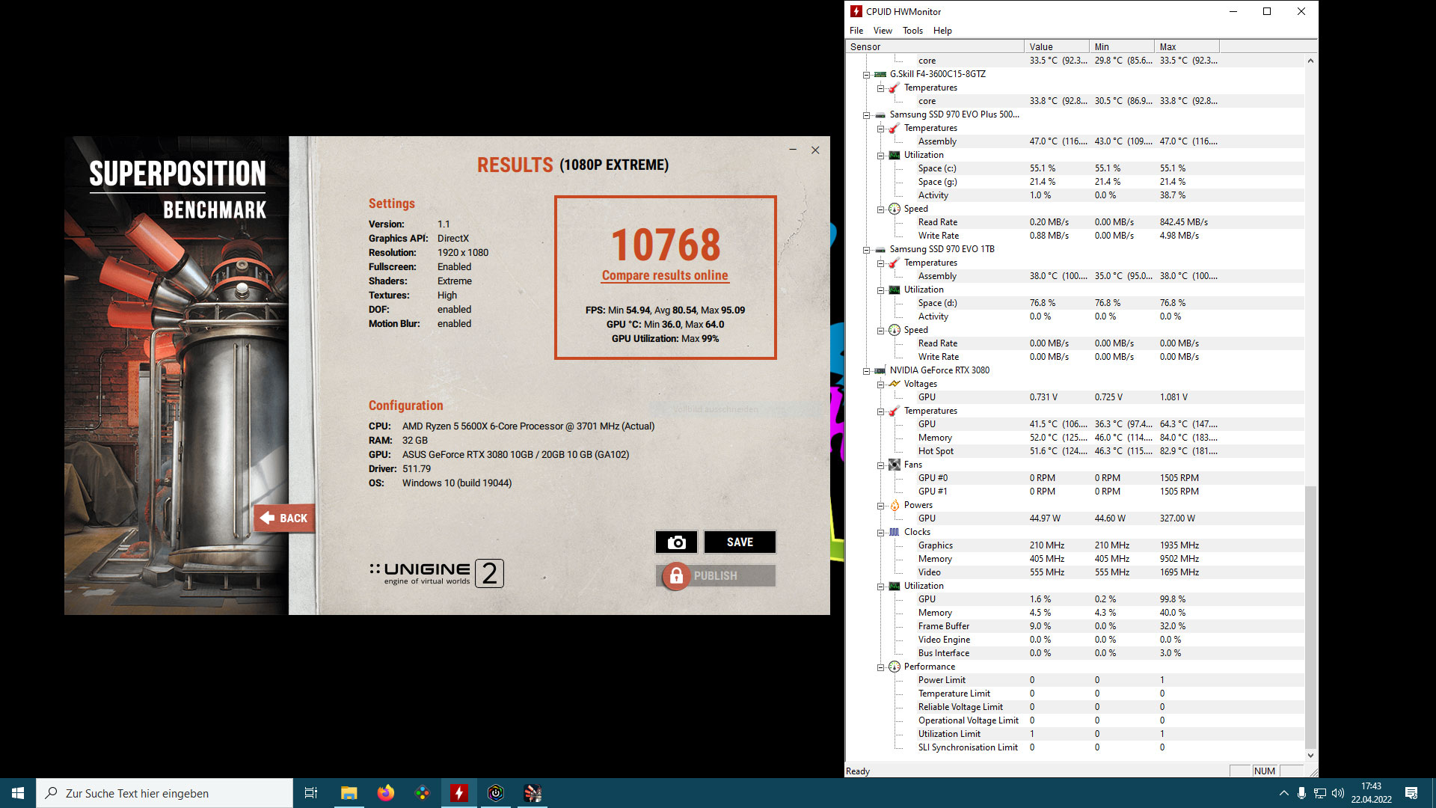Toggle Utilization section under RTX 3080
Viewport: 1436px width, 808px height.
tap(882, 585)
